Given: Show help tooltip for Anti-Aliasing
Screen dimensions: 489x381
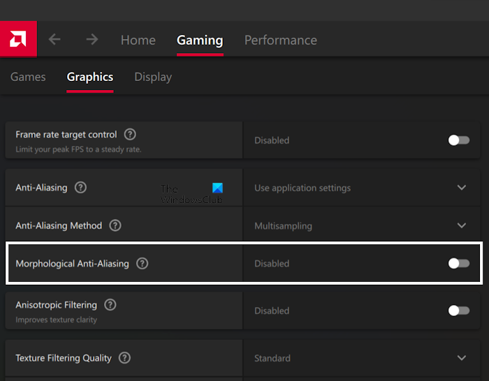Looking at the screenshot, I should tap(81, 188).
